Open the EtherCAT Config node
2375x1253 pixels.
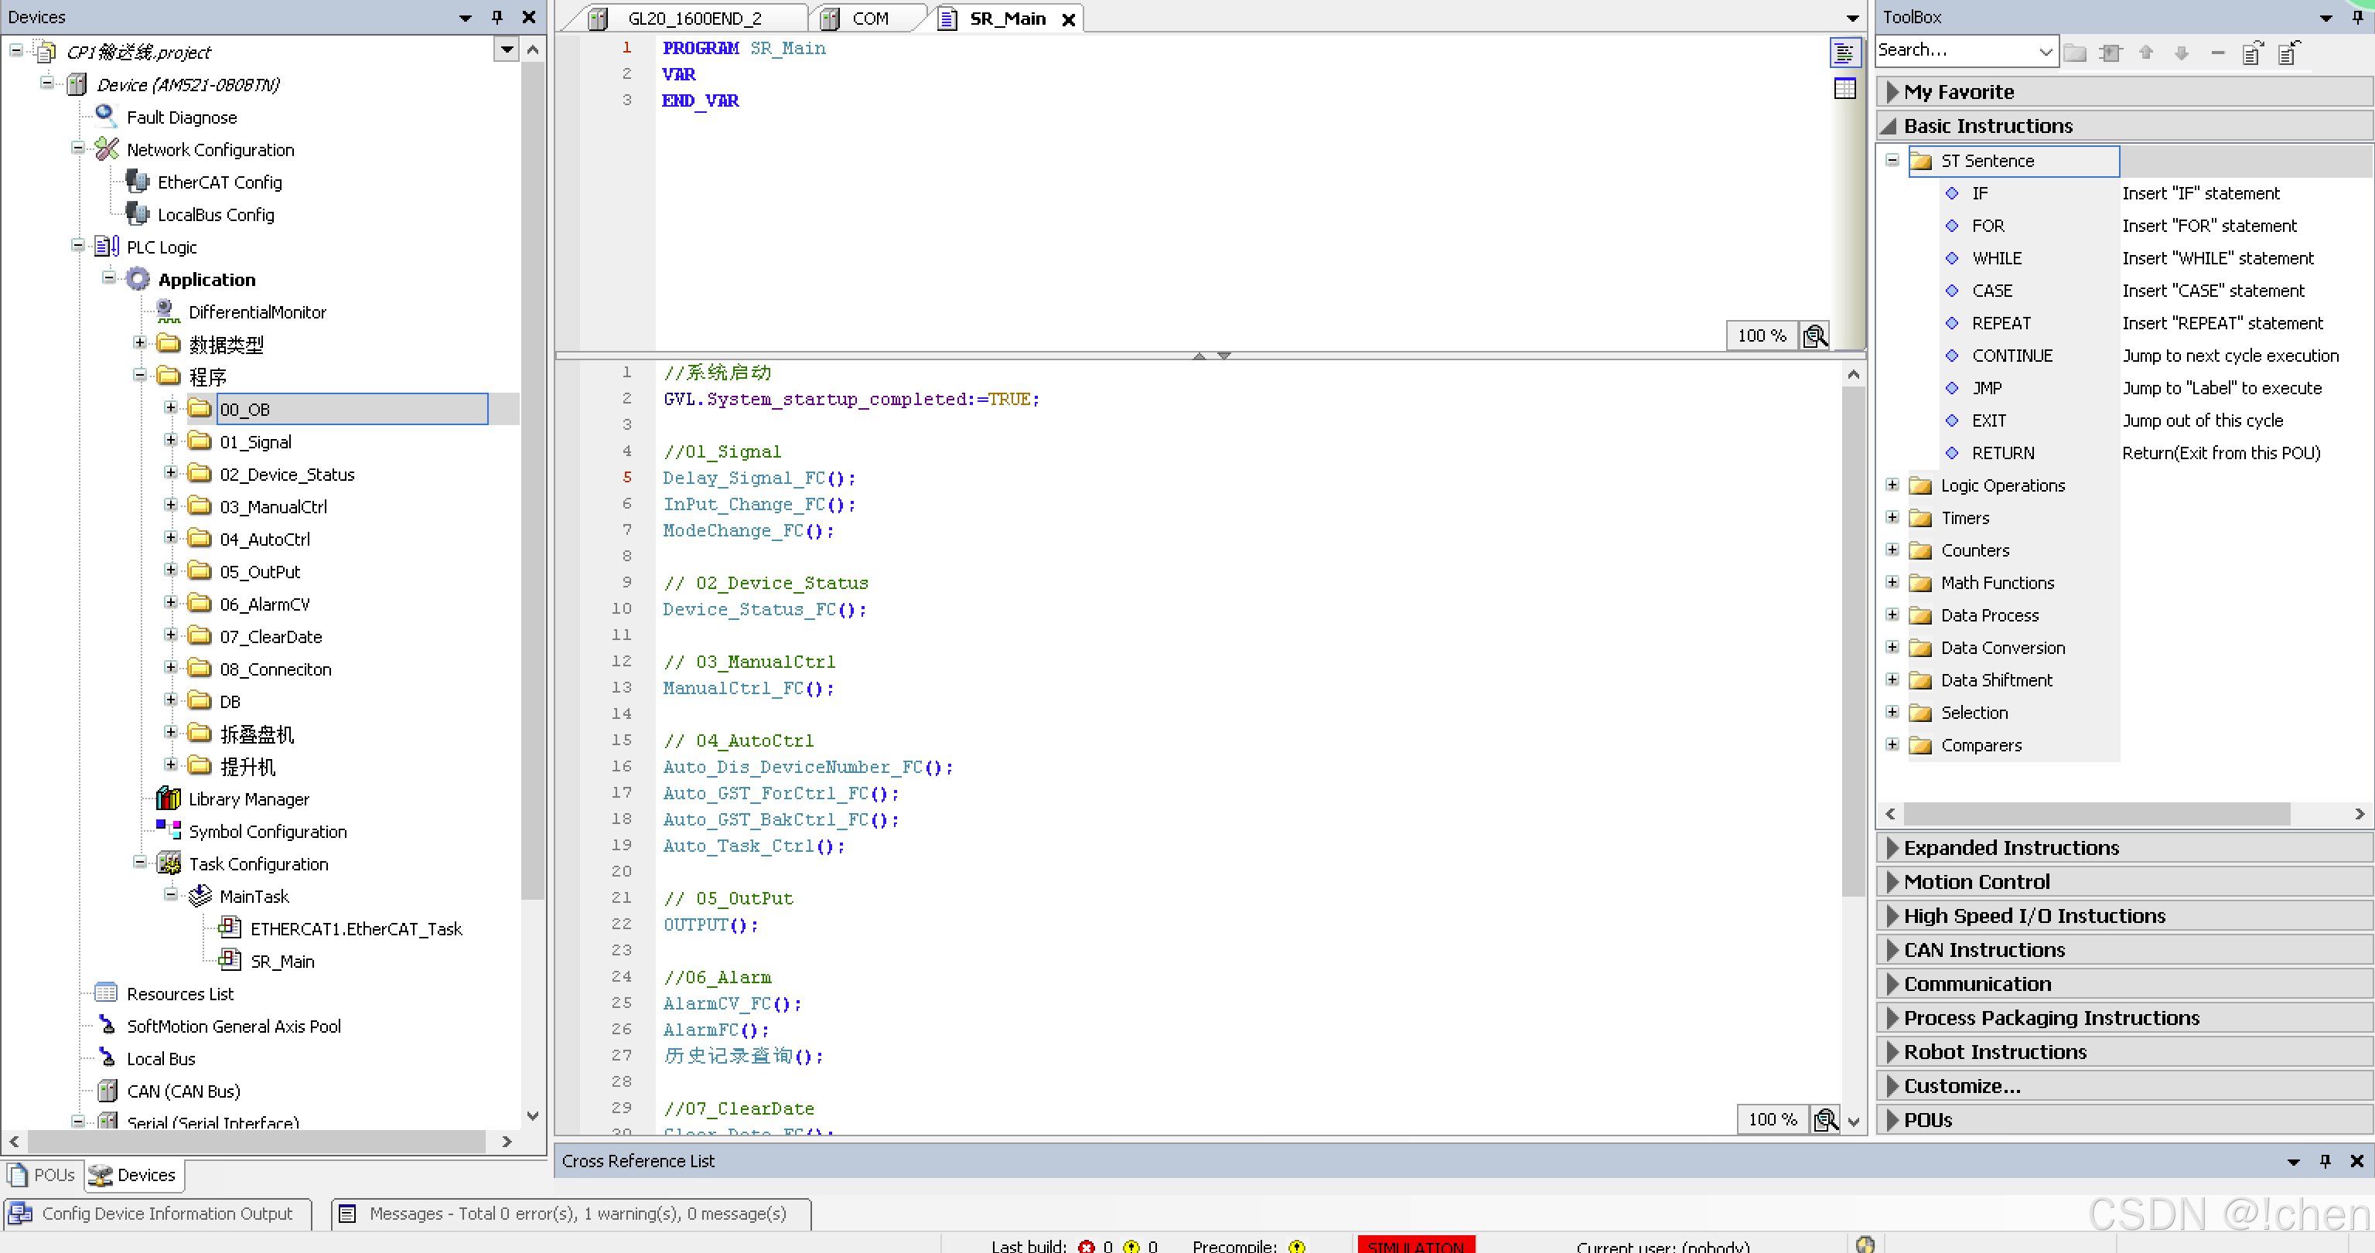(x=220, y=182)
